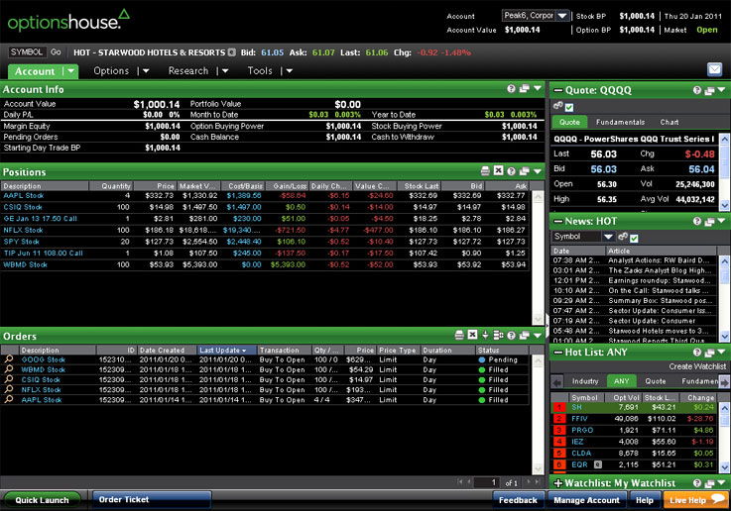Click magnifier icon for AAPL Stock order

tap(9, 399)
